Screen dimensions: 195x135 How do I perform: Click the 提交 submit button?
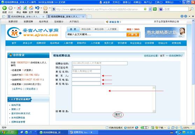click(x=118, y=115)
